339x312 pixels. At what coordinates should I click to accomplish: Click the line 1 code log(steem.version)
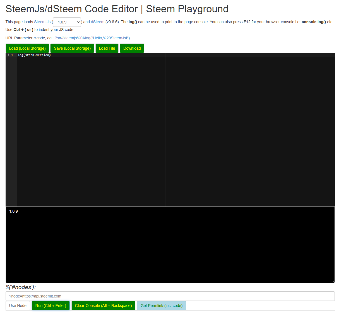[x=34, y=55]
